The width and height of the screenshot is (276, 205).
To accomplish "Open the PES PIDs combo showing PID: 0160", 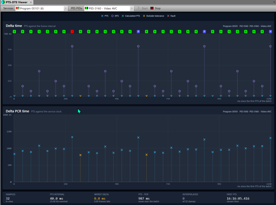I will pyautogui.click(x=109, y=8).
